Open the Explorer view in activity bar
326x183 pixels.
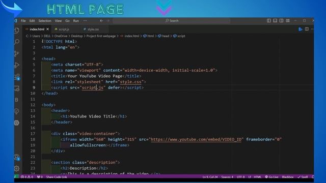coord(17,30)
